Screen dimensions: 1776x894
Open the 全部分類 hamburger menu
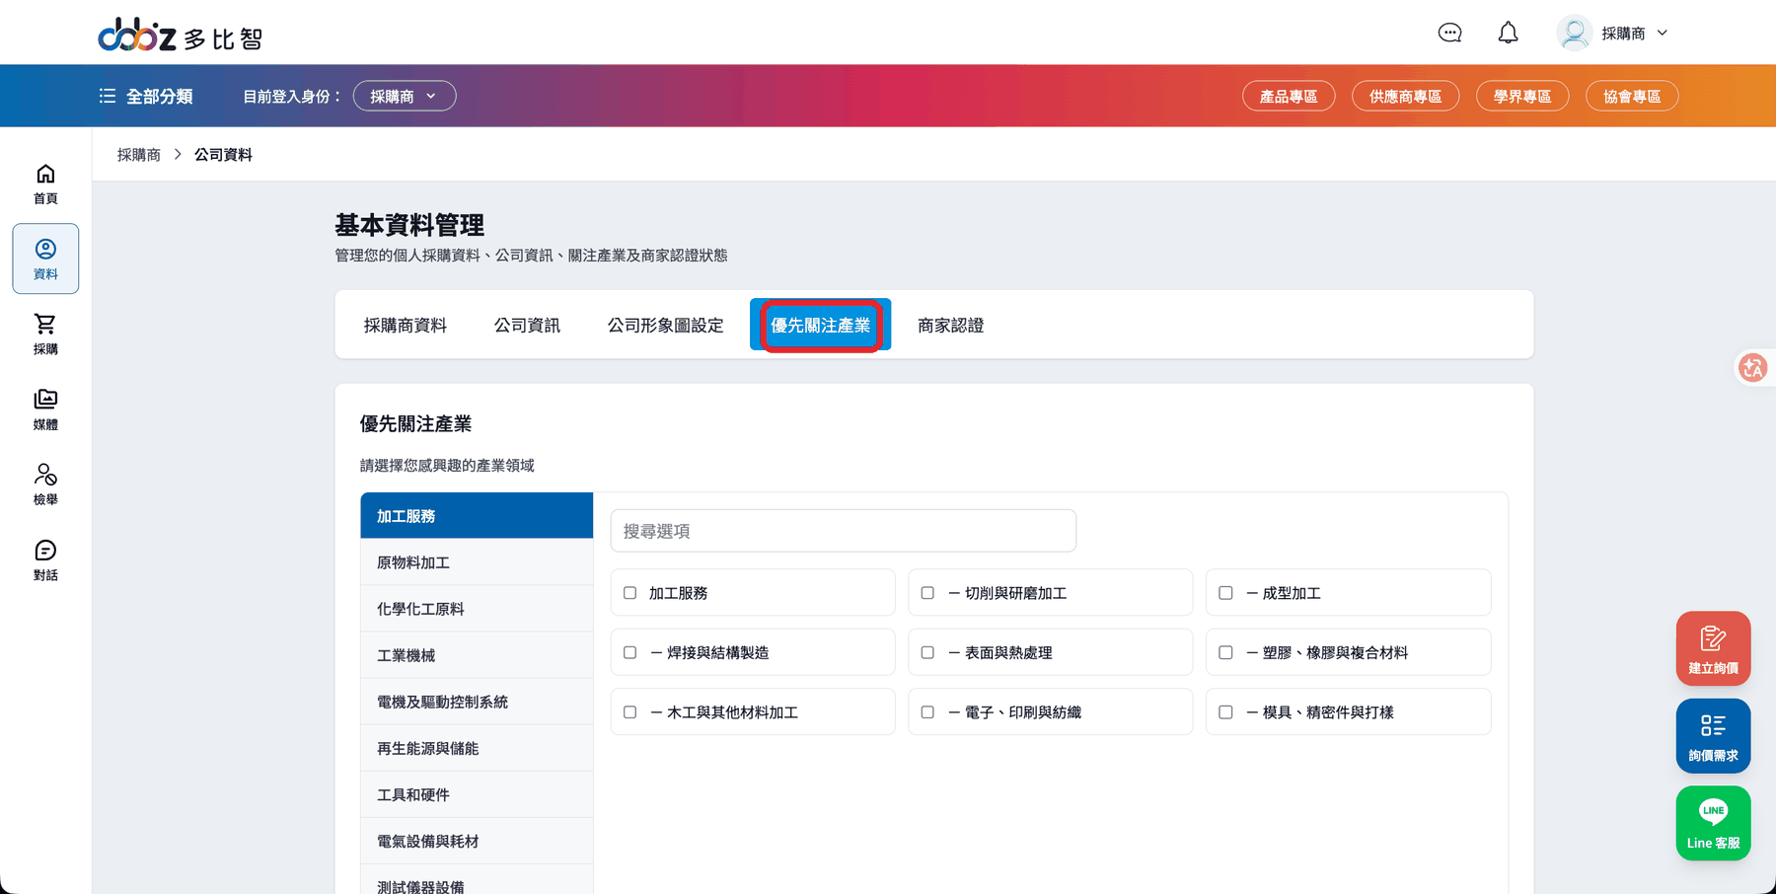pos(146,97)
